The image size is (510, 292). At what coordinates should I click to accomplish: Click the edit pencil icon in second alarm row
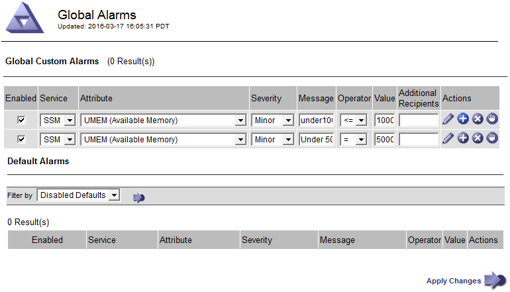(448, 138)
